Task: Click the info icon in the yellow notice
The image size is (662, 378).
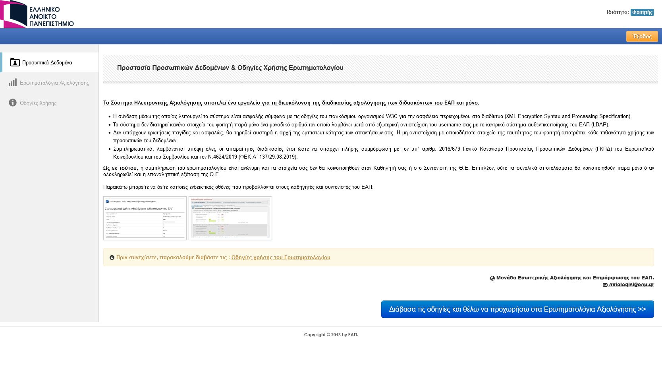Action: click(112, 258)
